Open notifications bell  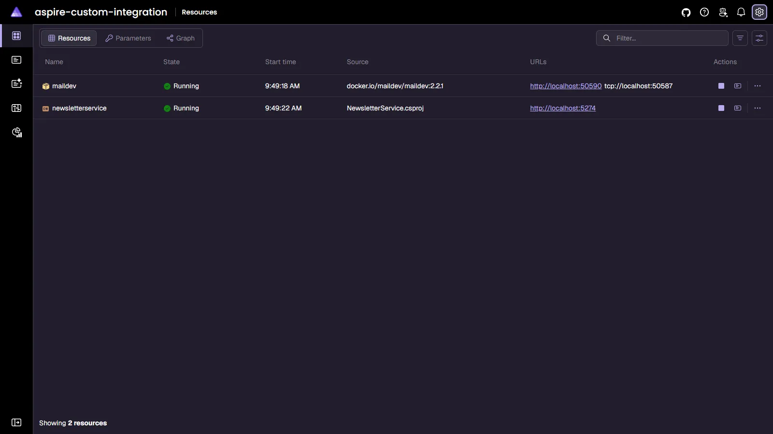[x=741, y=13]
